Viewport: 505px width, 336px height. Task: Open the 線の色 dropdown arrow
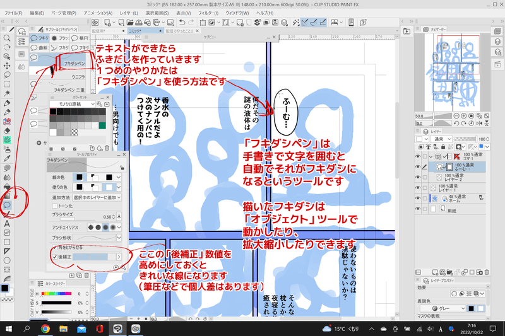119,177
